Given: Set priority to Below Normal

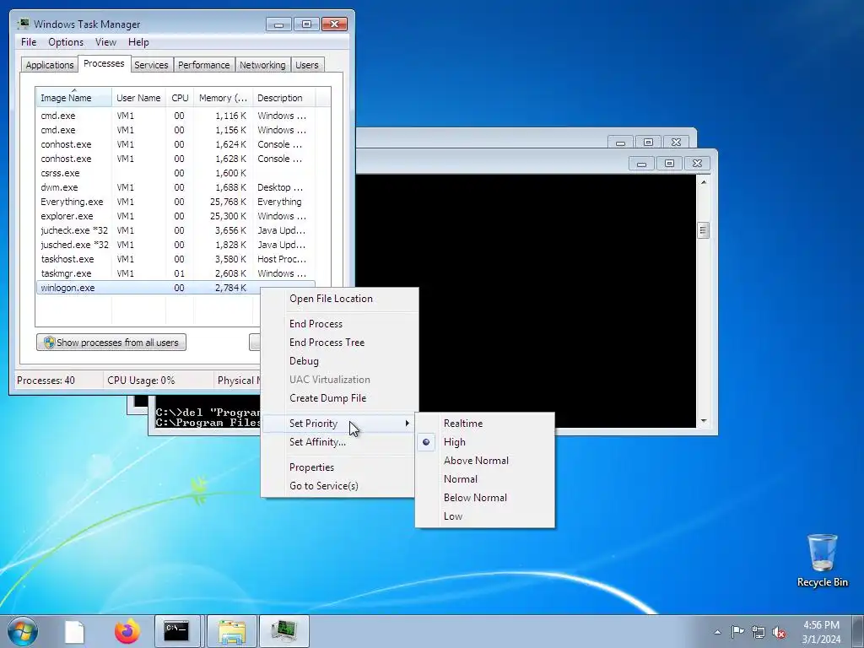Looking at the screenshot, I should 485,498.
